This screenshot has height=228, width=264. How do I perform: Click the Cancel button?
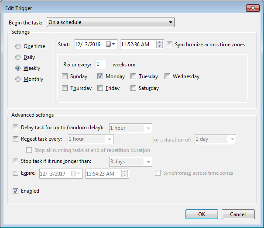238,214
